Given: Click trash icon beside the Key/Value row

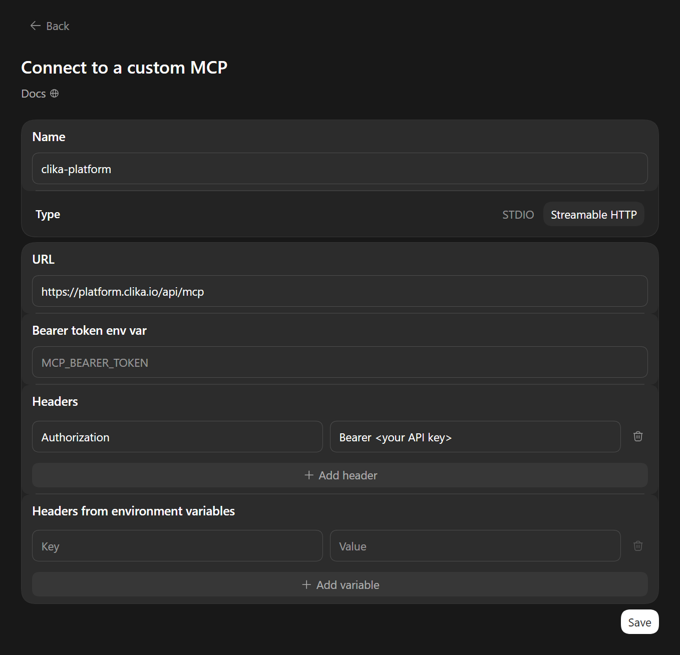Looking at the screenshot, I should [x=638, y=546].
